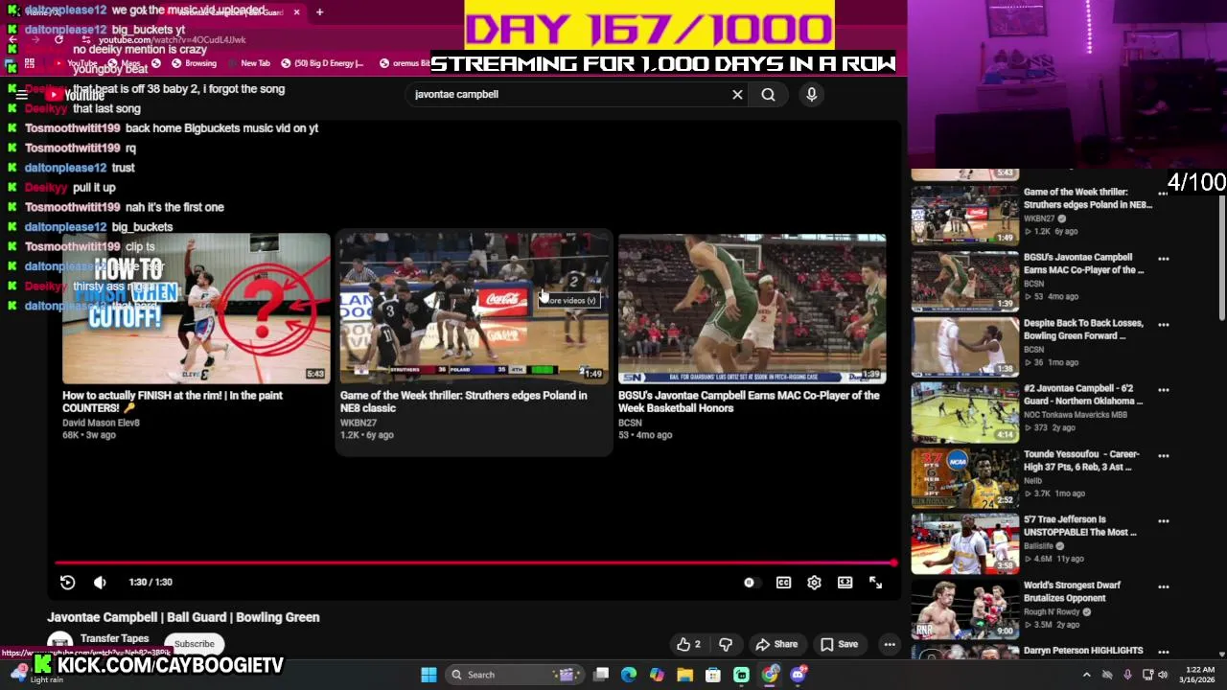Share the Javontae Campbell video
Viewport: 1227px width, 690px height.
point(776,644)
